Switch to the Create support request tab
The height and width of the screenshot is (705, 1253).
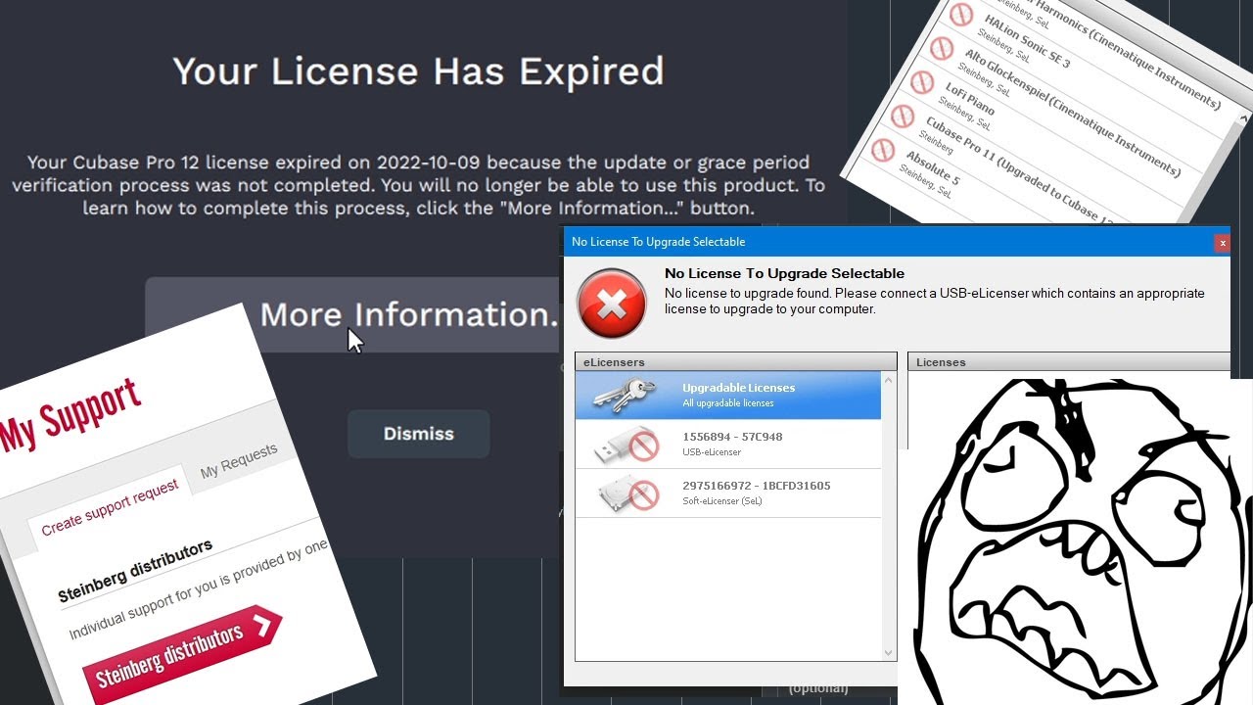(111, 506)
